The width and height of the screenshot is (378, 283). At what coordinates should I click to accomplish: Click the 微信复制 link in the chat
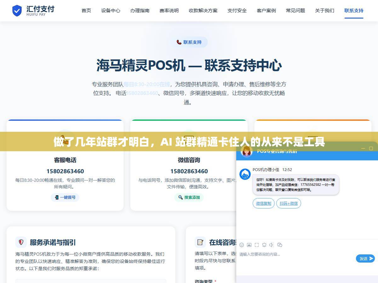click(x=264, y=203)
